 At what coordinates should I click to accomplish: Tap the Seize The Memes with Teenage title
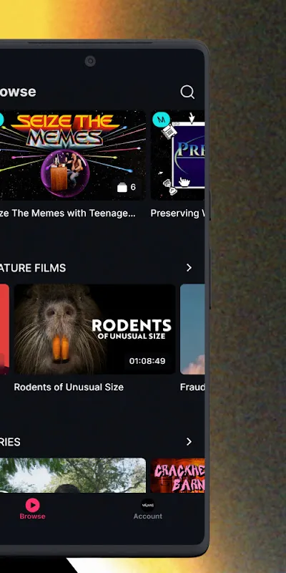click(x=68, y=213)
